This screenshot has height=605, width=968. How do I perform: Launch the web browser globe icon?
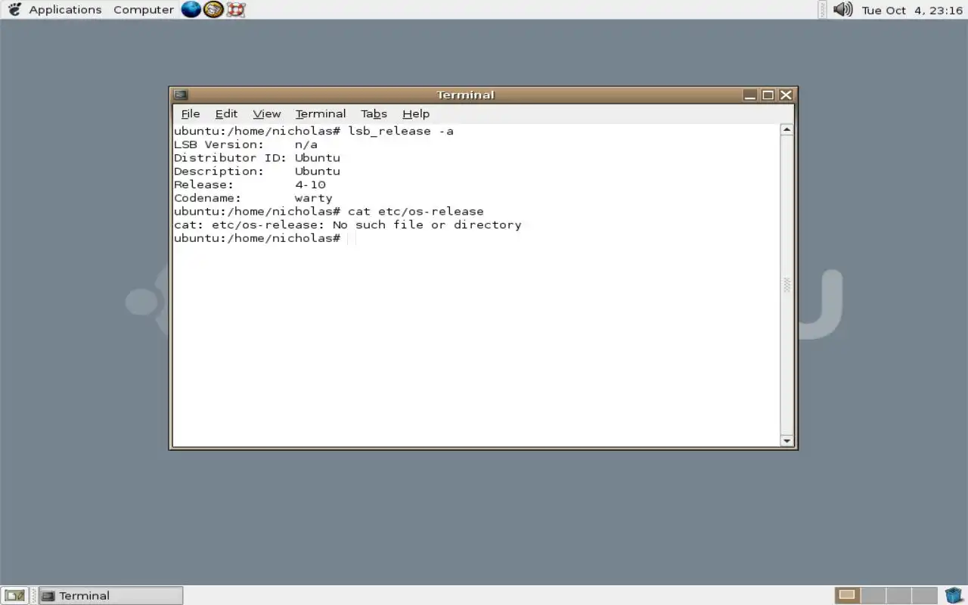click(x=191, y=10)
